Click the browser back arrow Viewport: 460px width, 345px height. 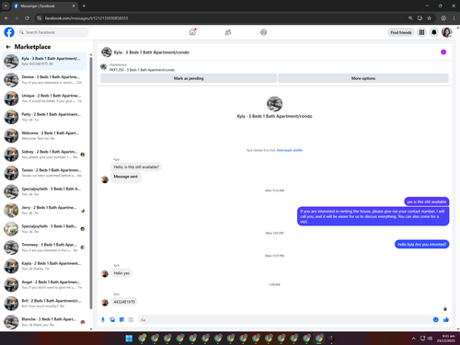[6, 18]
